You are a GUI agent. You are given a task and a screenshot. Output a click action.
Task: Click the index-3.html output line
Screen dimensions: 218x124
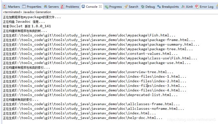95,86
